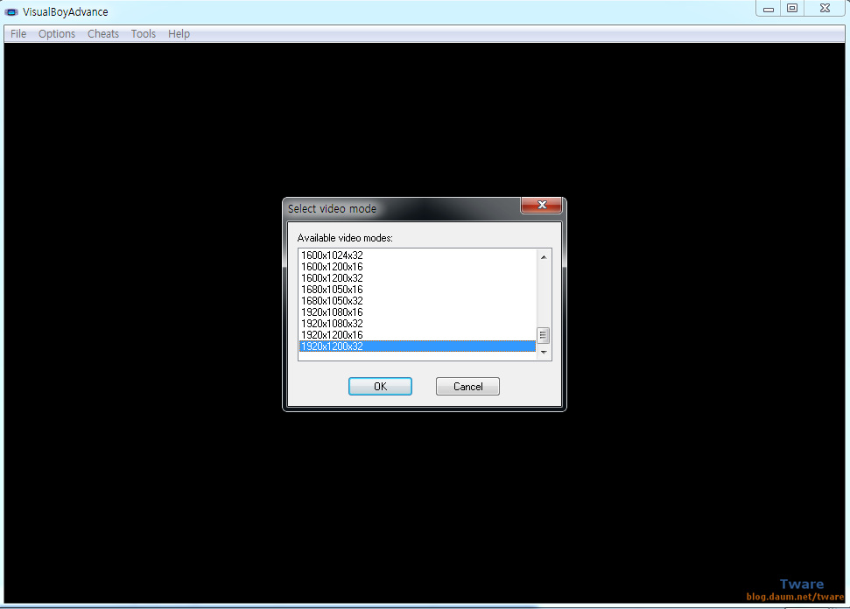850x609 pixels.
Task: Click the list scrollbar up arrow
Action: click(x=543, y=257)
